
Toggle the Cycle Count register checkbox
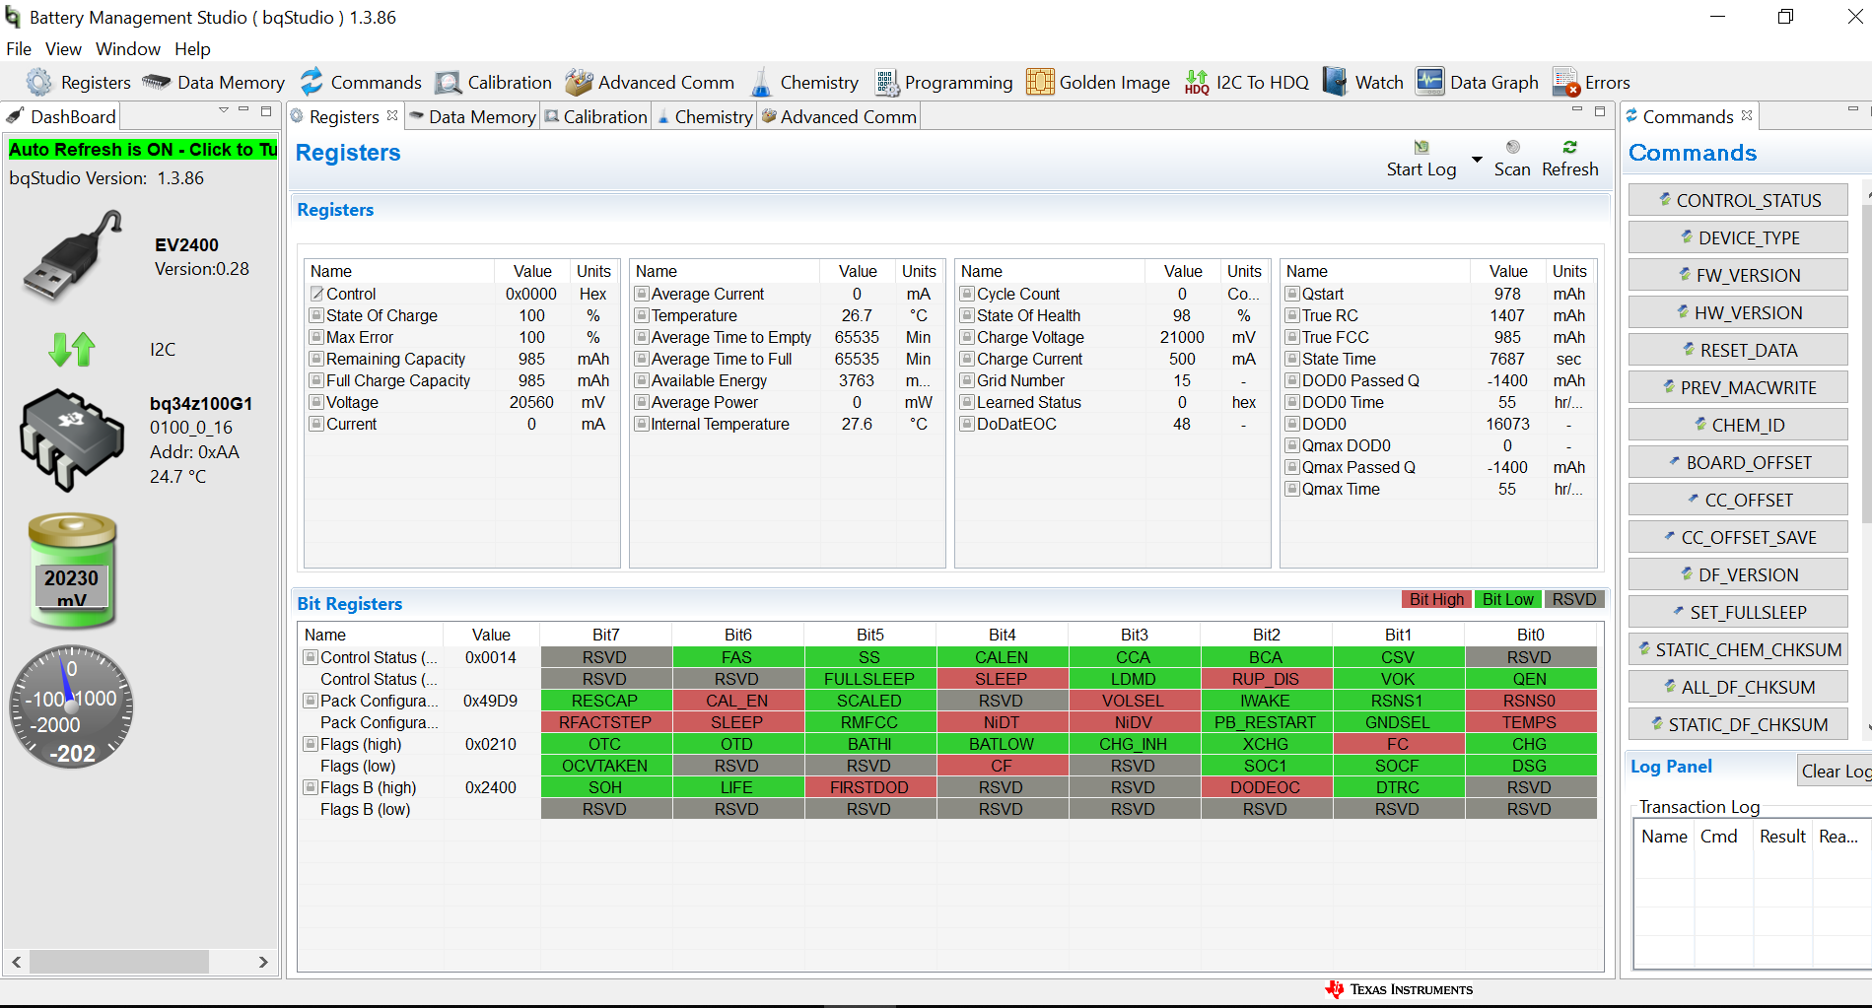click(x=967, y=294)
